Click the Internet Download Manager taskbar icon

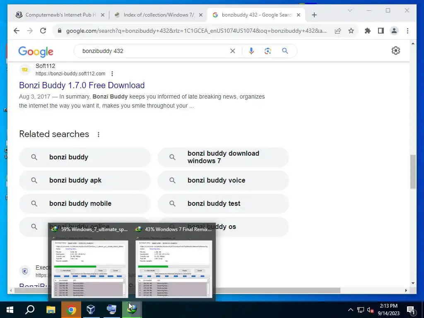(x=132, y=310)
